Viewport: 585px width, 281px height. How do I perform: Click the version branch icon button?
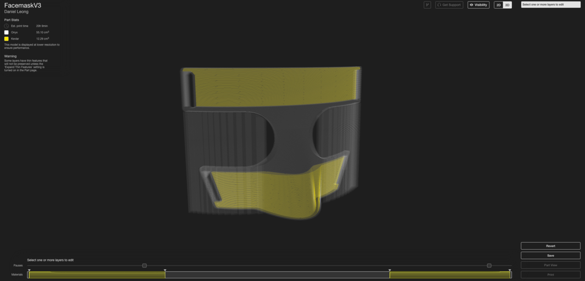427,5
